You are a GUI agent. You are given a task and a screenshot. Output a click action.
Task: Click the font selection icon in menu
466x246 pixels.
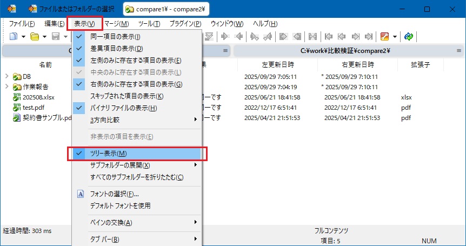tap(81, 194)
